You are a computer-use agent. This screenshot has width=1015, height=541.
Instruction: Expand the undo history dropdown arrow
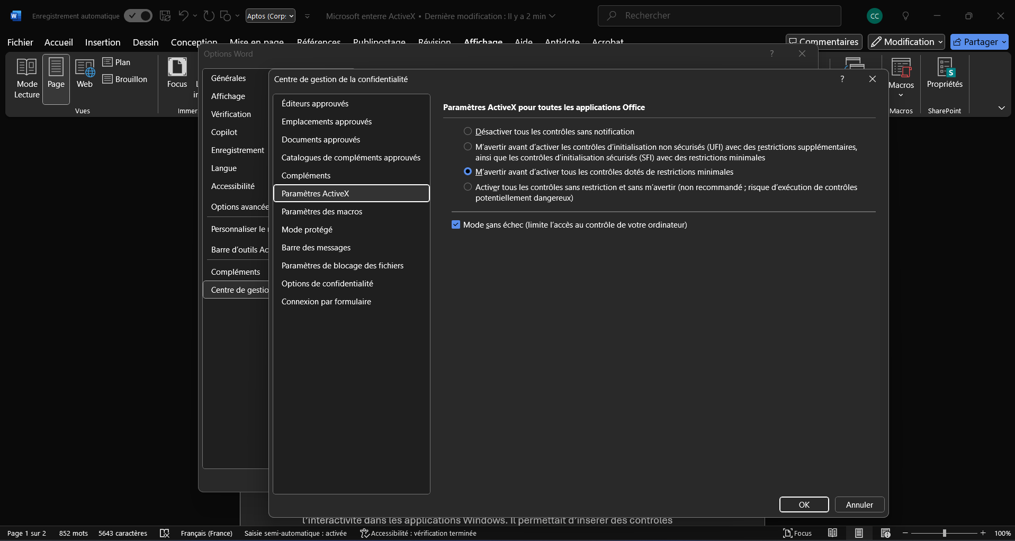(195, 16)
